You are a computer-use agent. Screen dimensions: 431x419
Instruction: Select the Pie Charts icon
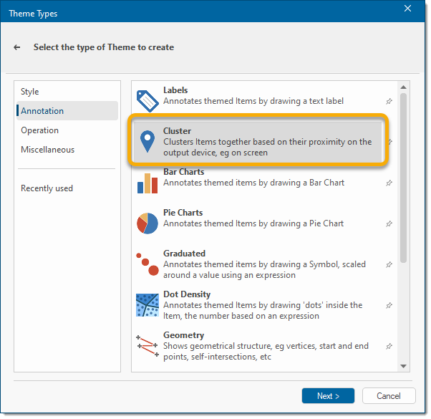tap(147, 223)
